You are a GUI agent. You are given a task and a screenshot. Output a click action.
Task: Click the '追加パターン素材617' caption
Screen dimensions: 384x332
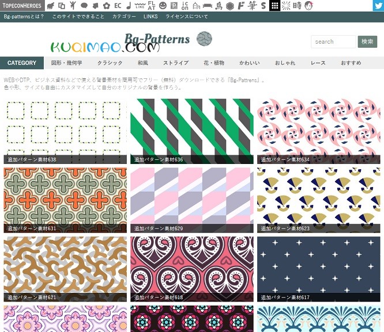point(285,297)
